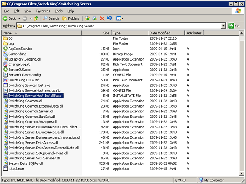Click the Copy To folder icon
The image size is (246, 184).
pos(95,18)
